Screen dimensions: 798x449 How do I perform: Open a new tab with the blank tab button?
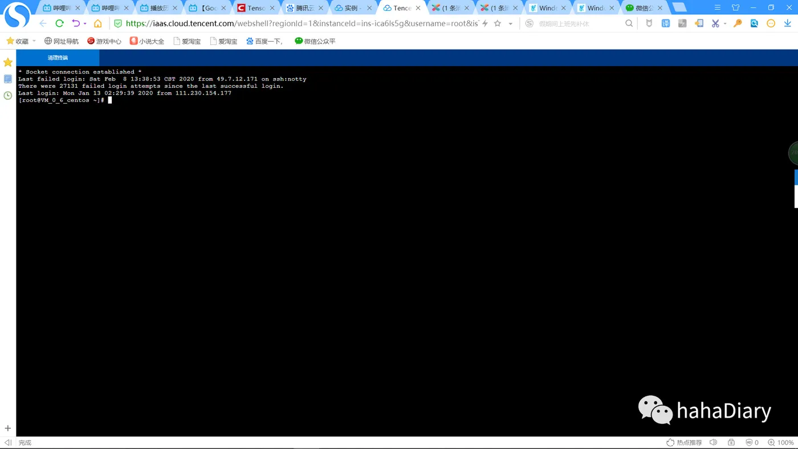[679, 7]
